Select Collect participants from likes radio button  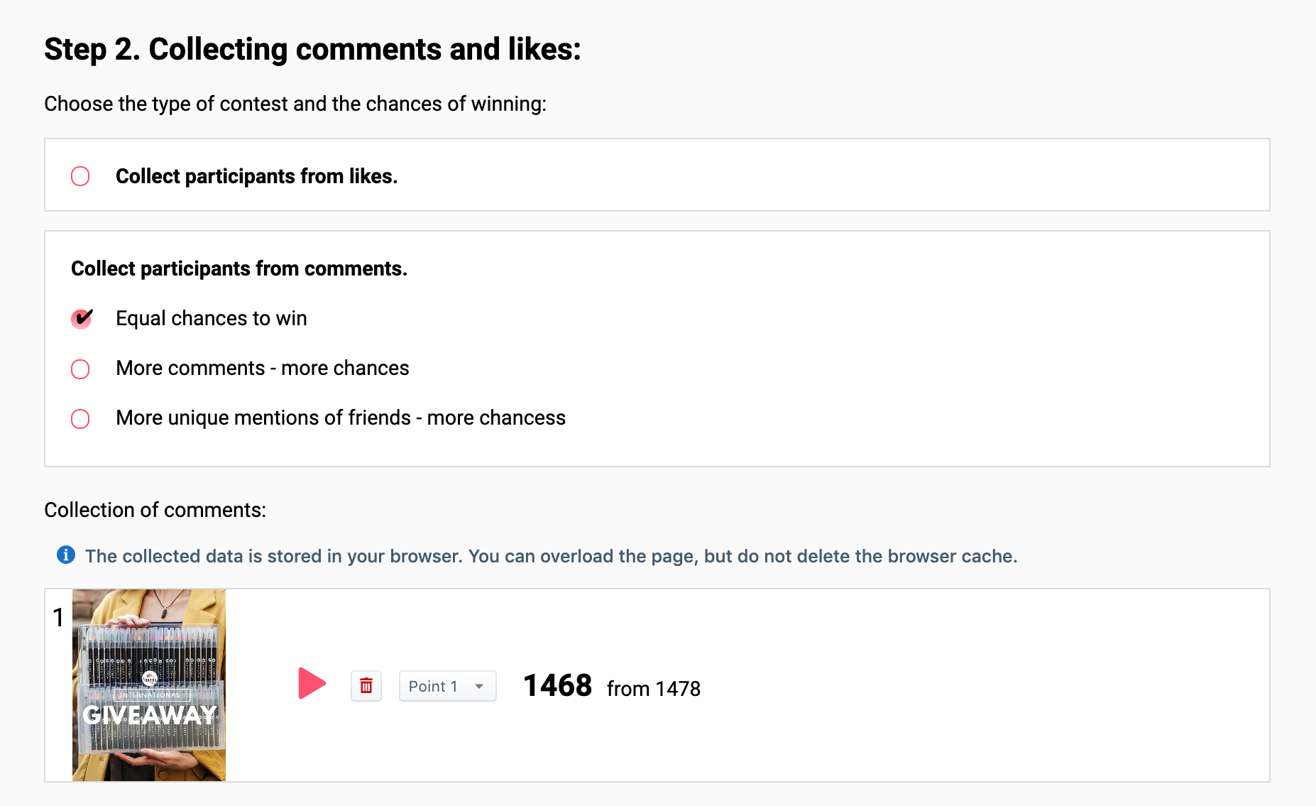[80, 176]
